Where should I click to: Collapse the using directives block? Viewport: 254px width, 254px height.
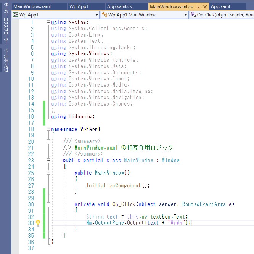[48, 23]
